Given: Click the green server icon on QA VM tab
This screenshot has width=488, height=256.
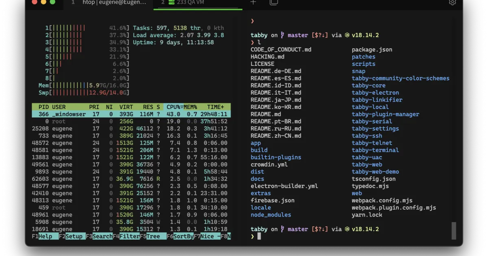Looking at the screenshot, I should 172,2.
